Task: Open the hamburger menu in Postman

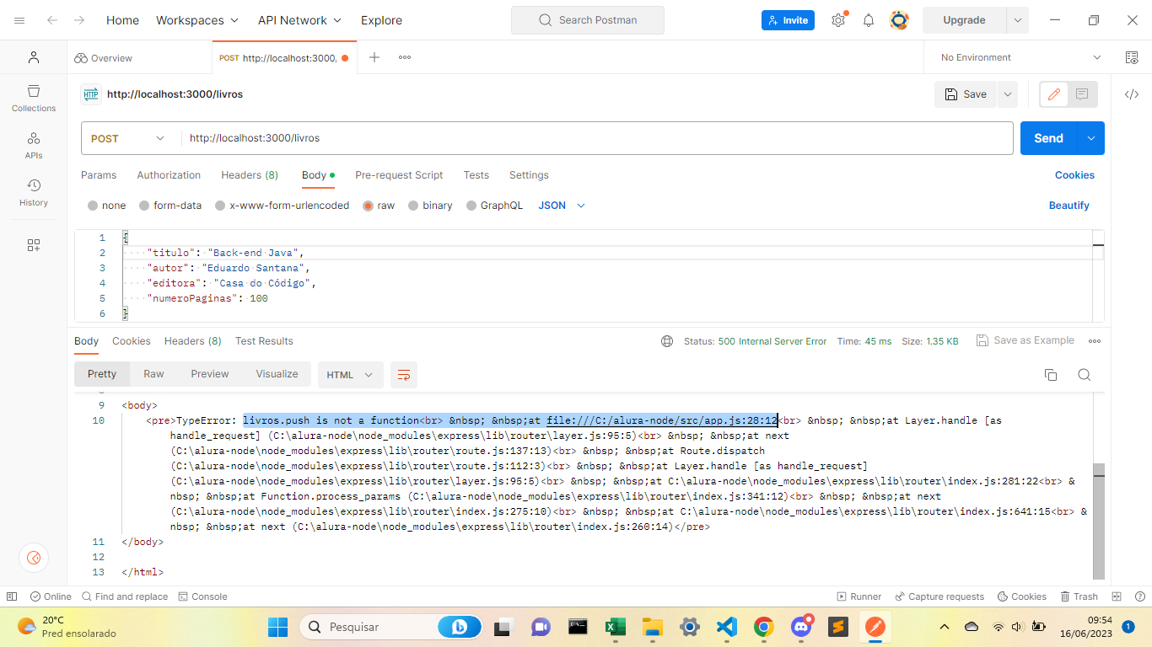Action: [19, 20]
